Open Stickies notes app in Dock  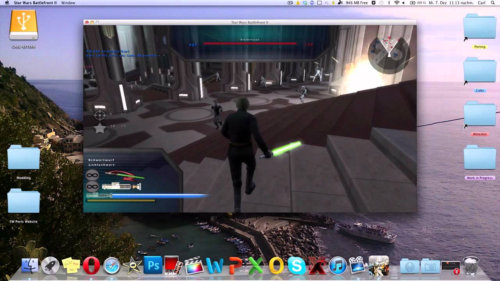click(x=71, y=266)
